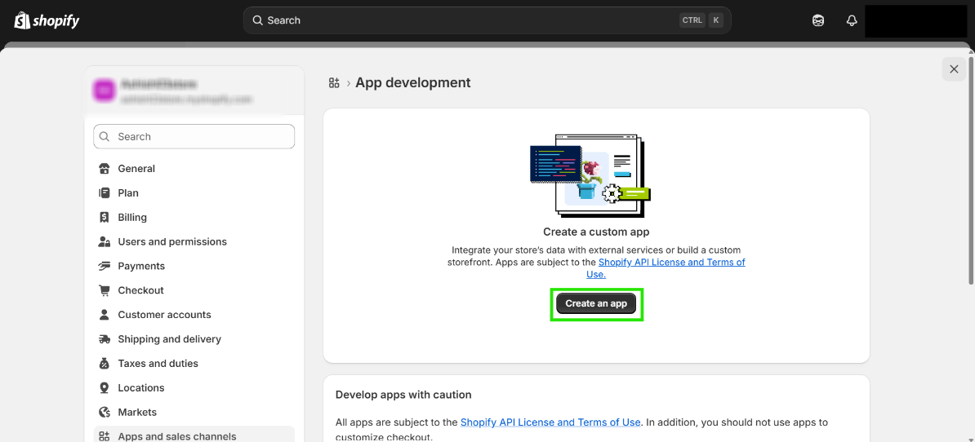Click the top Search bar
This screenshot has height=442, width=975.
pos(487,20)
